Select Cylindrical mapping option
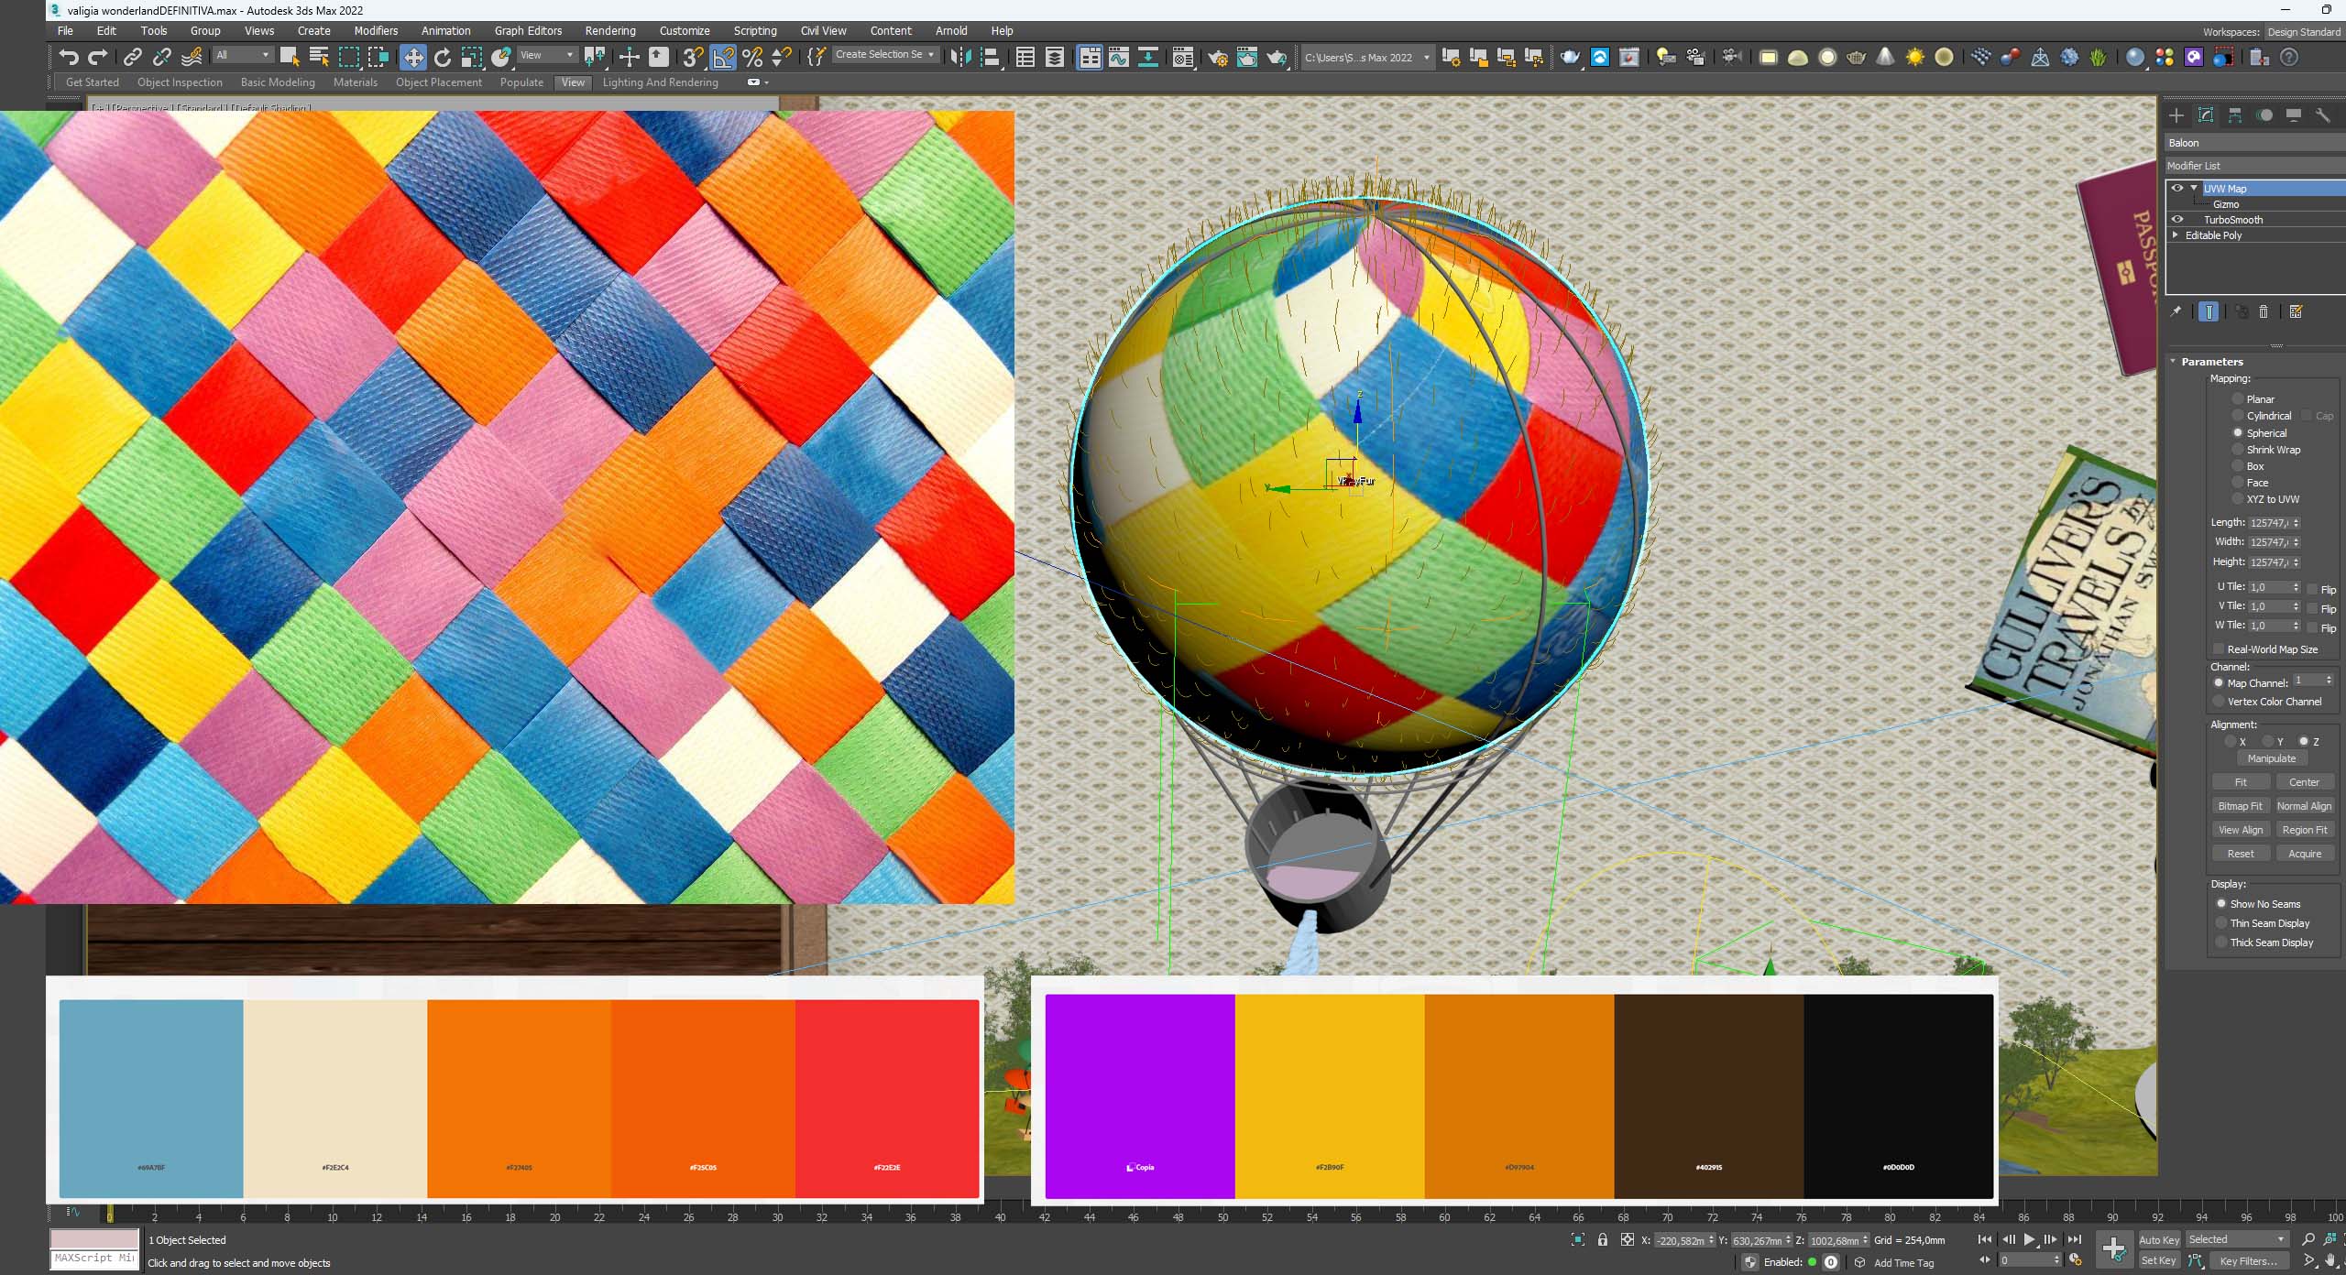This screenshot has height=1275, width=2346. tap(2238, 416)
